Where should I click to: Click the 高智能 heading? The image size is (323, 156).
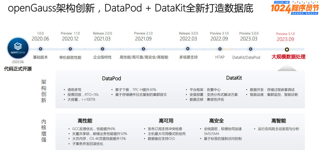279,121
